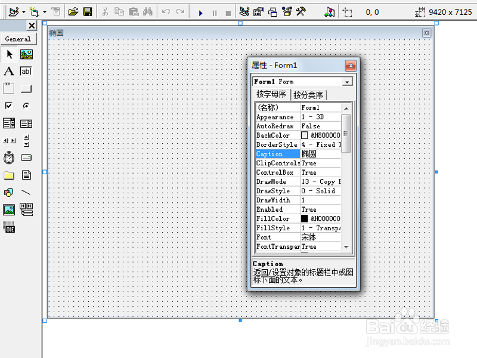Open the Form Layout Window icon

tap(272, 12)
